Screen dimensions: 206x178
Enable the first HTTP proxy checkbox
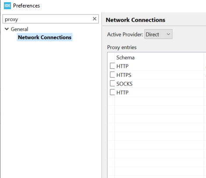[112, 66]
